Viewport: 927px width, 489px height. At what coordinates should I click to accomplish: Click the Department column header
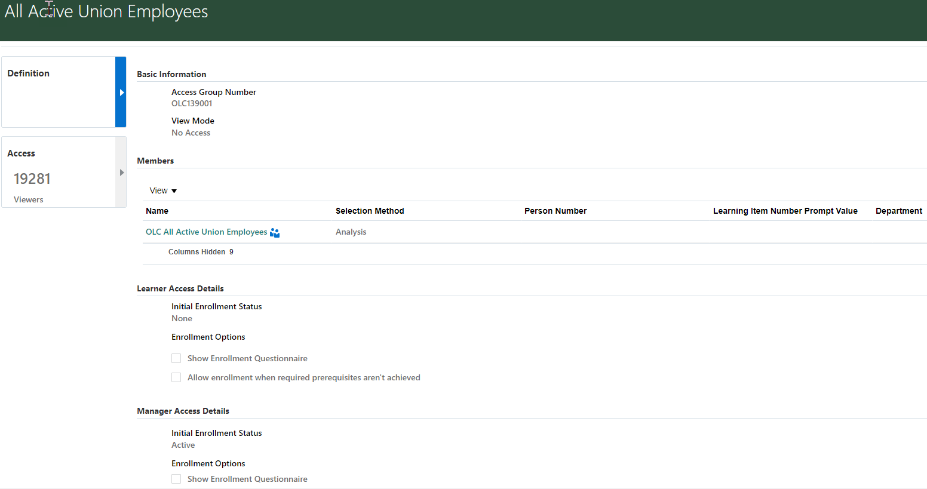899,211
